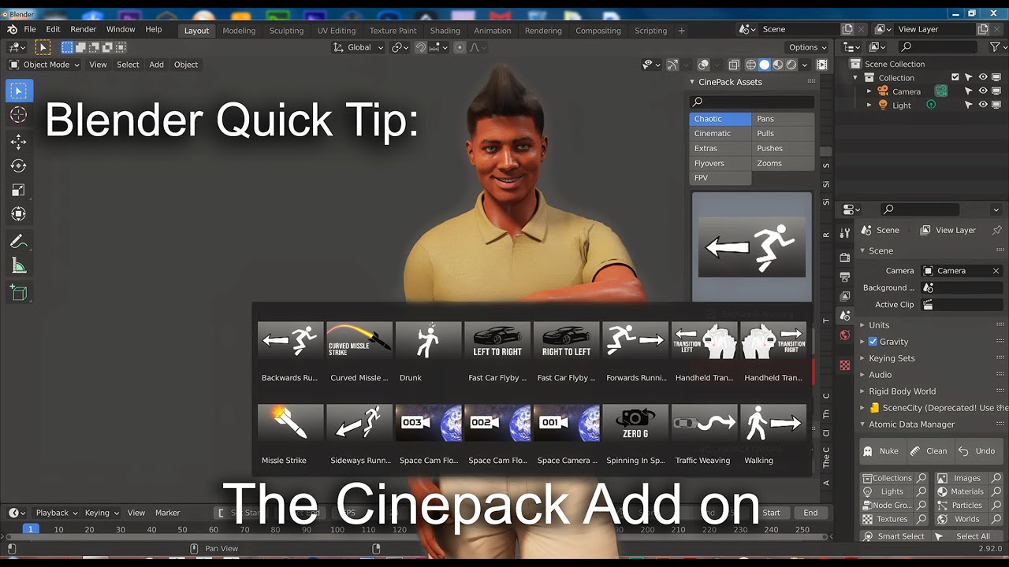Toggle X-Ray display in viewport header
This screenshot has width=1009, height=567.
[x=733, y=65]
